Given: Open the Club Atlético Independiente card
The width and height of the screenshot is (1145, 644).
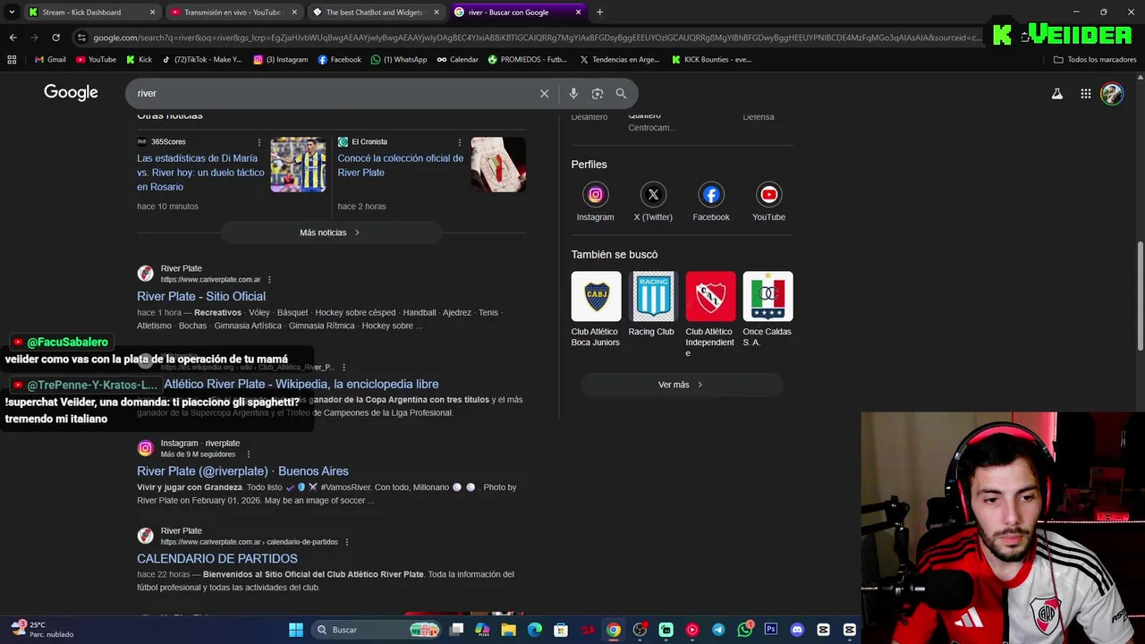Looking at the screenshot, I should click(x=710, y=315).
